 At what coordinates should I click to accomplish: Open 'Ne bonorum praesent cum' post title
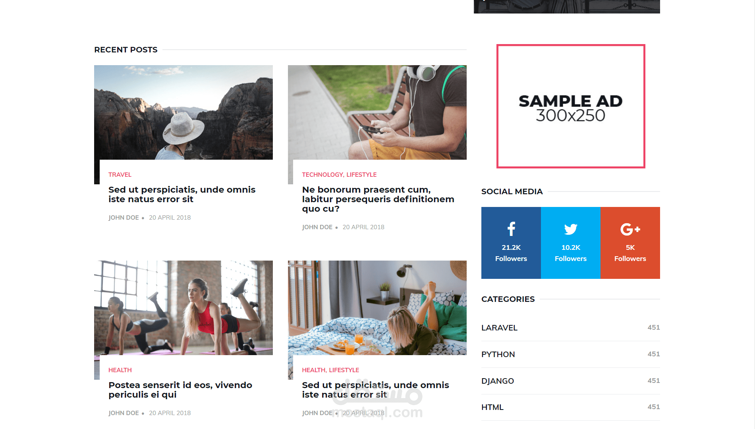(x=378, y=199)
